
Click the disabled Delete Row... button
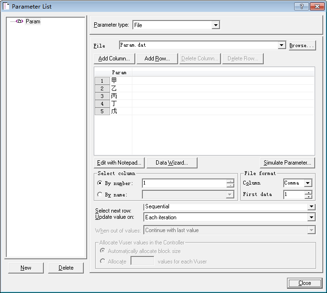point(243,59)
